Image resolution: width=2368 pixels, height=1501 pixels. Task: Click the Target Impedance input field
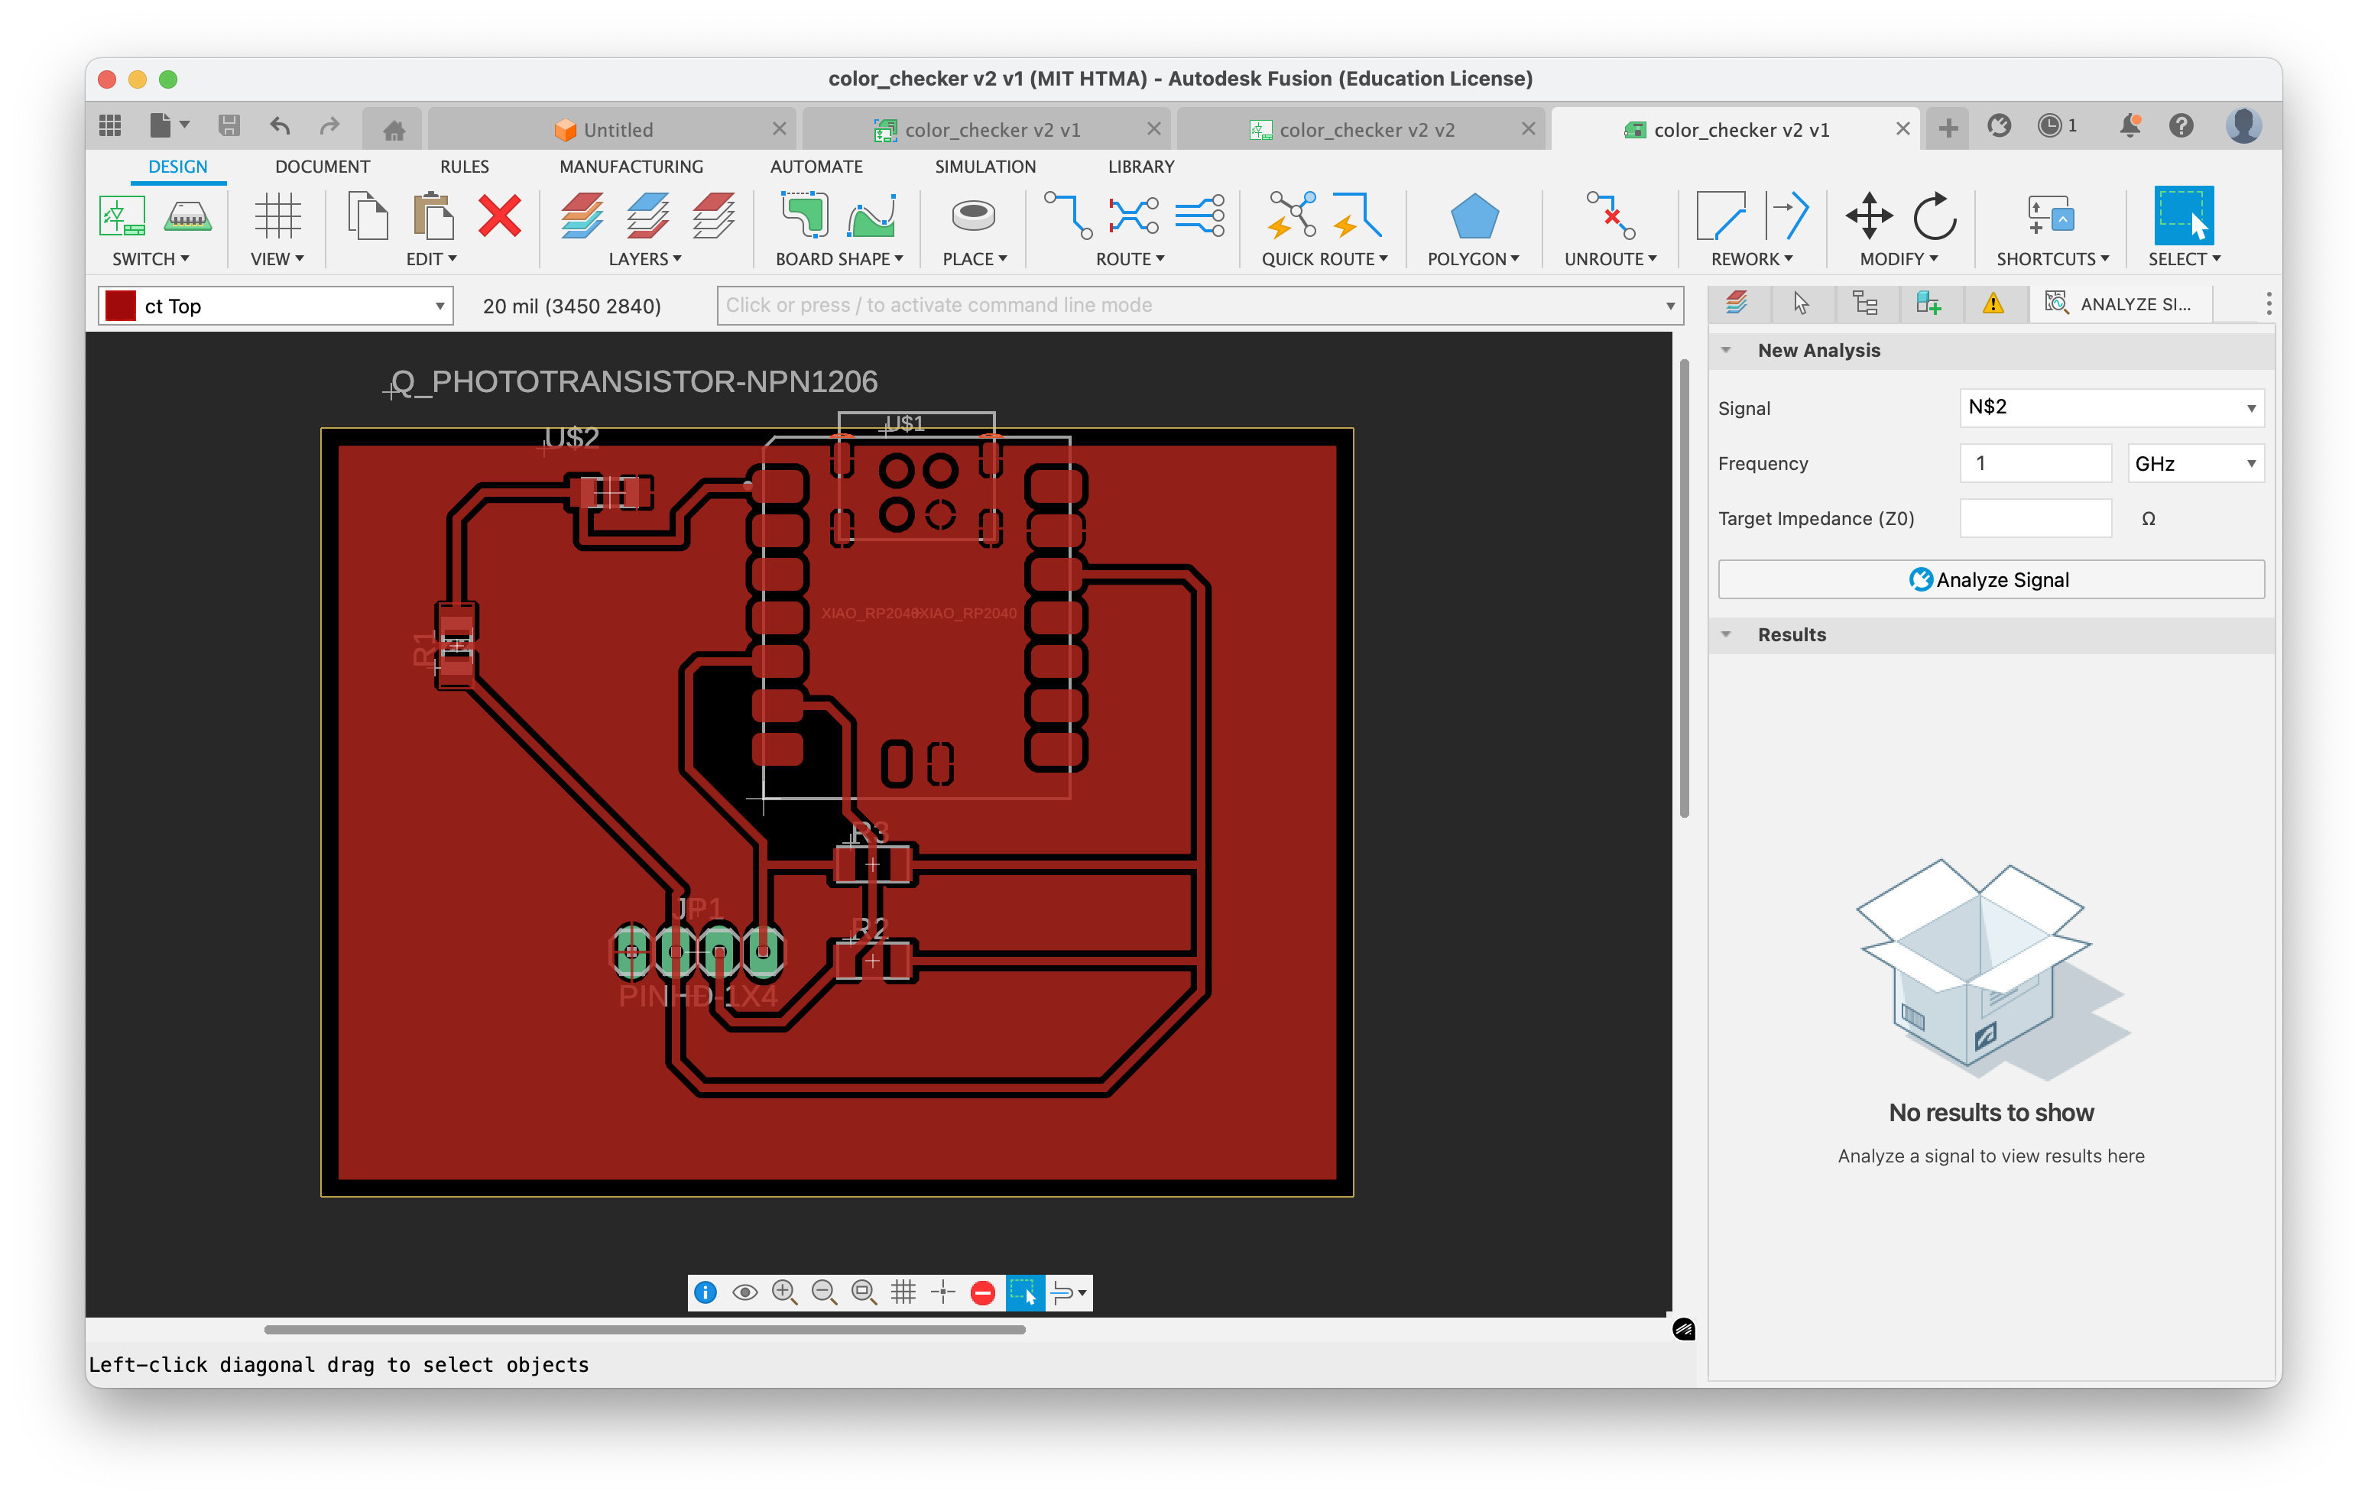click(x=2035, y=518)
